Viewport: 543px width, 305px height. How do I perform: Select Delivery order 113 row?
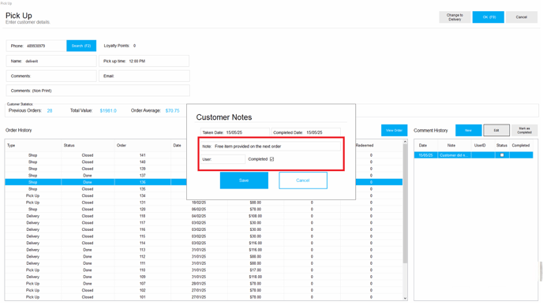[204, 250]
